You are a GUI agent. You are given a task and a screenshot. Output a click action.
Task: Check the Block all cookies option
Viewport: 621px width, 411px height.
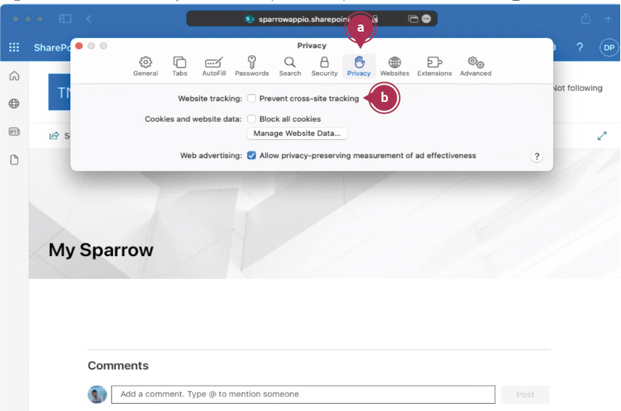pyautogui.click(x=251, y=119)
